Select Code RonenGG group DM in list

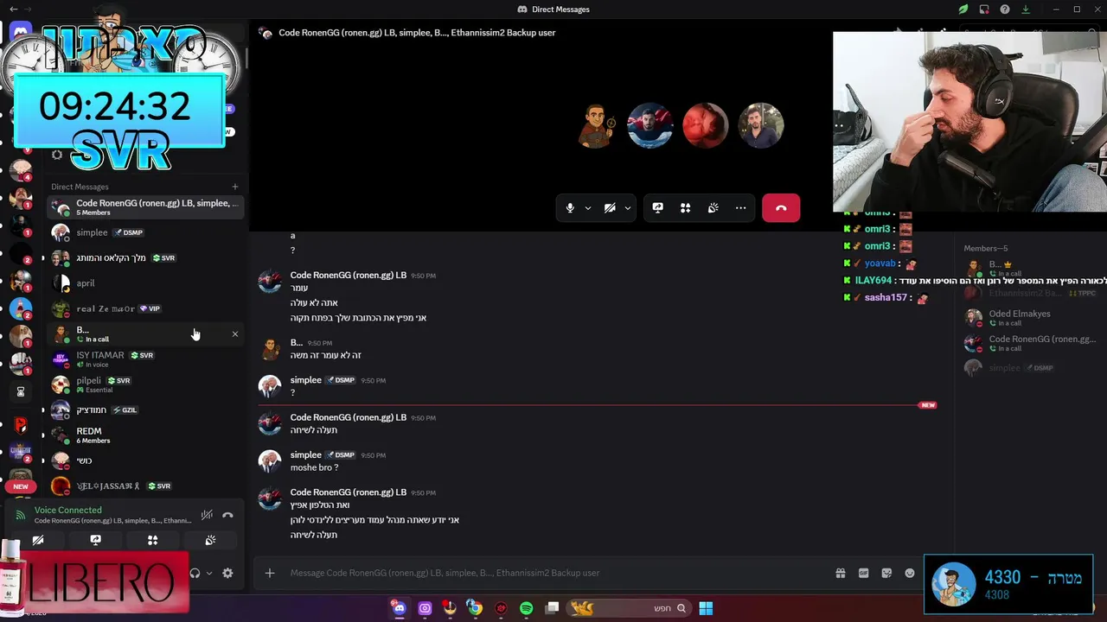[x=144, y=207]
